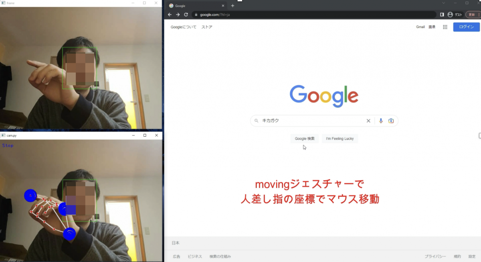This screenshot has width=481, height=262.
Task: Click I'm Feeling Lucky
Action: coord(340,139)
